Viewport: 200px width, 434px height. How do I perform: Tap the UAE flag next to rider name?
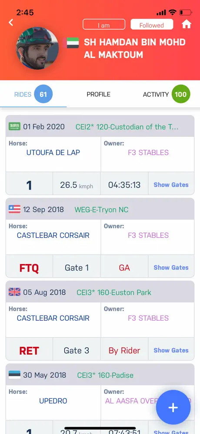[x=71, y=43]
